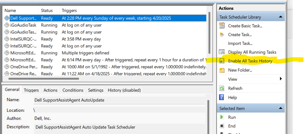Sort by Status column header

pos(47,11)
